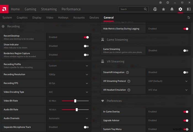This screenshot has width=193, height=132.
Task: Click the reset arrow icon near the tabs
Action: click(189, 18)
